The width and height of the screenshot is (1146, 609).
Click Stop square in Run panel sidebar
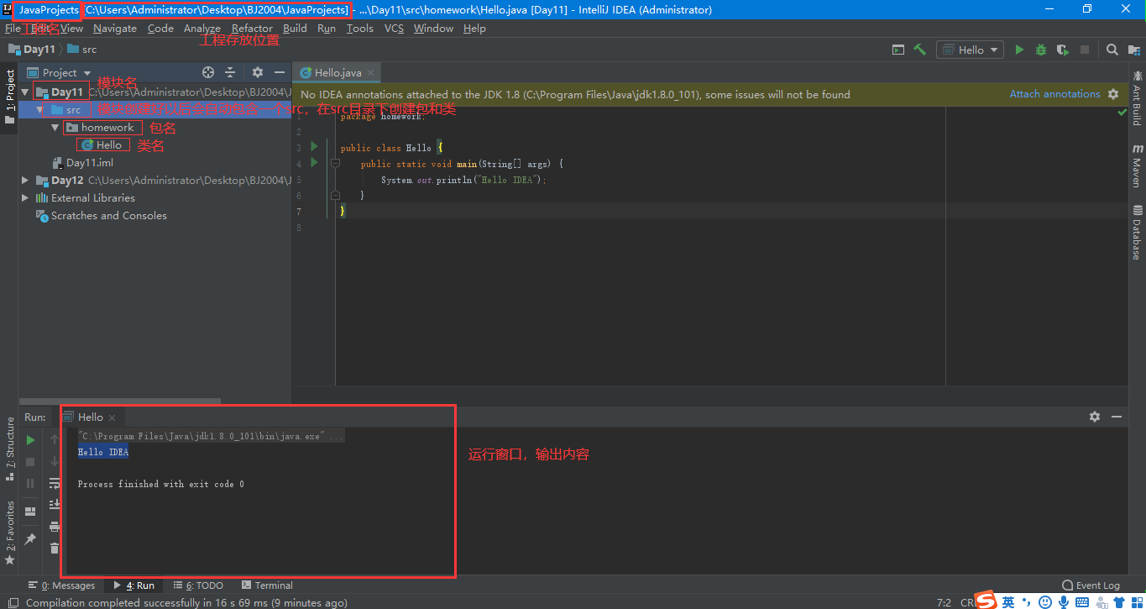pos(30,461)
